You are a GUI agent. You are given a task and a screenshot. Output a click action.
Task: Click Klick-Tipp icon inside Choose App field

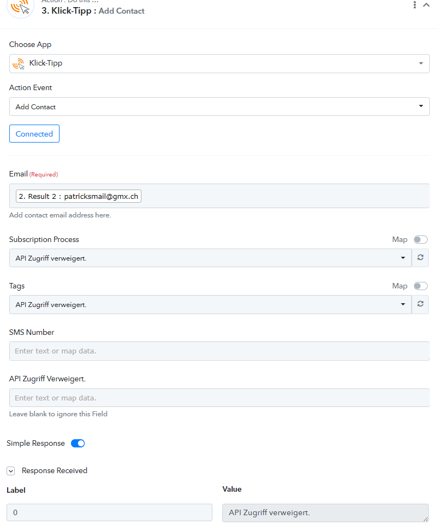(x=19, y=63)
